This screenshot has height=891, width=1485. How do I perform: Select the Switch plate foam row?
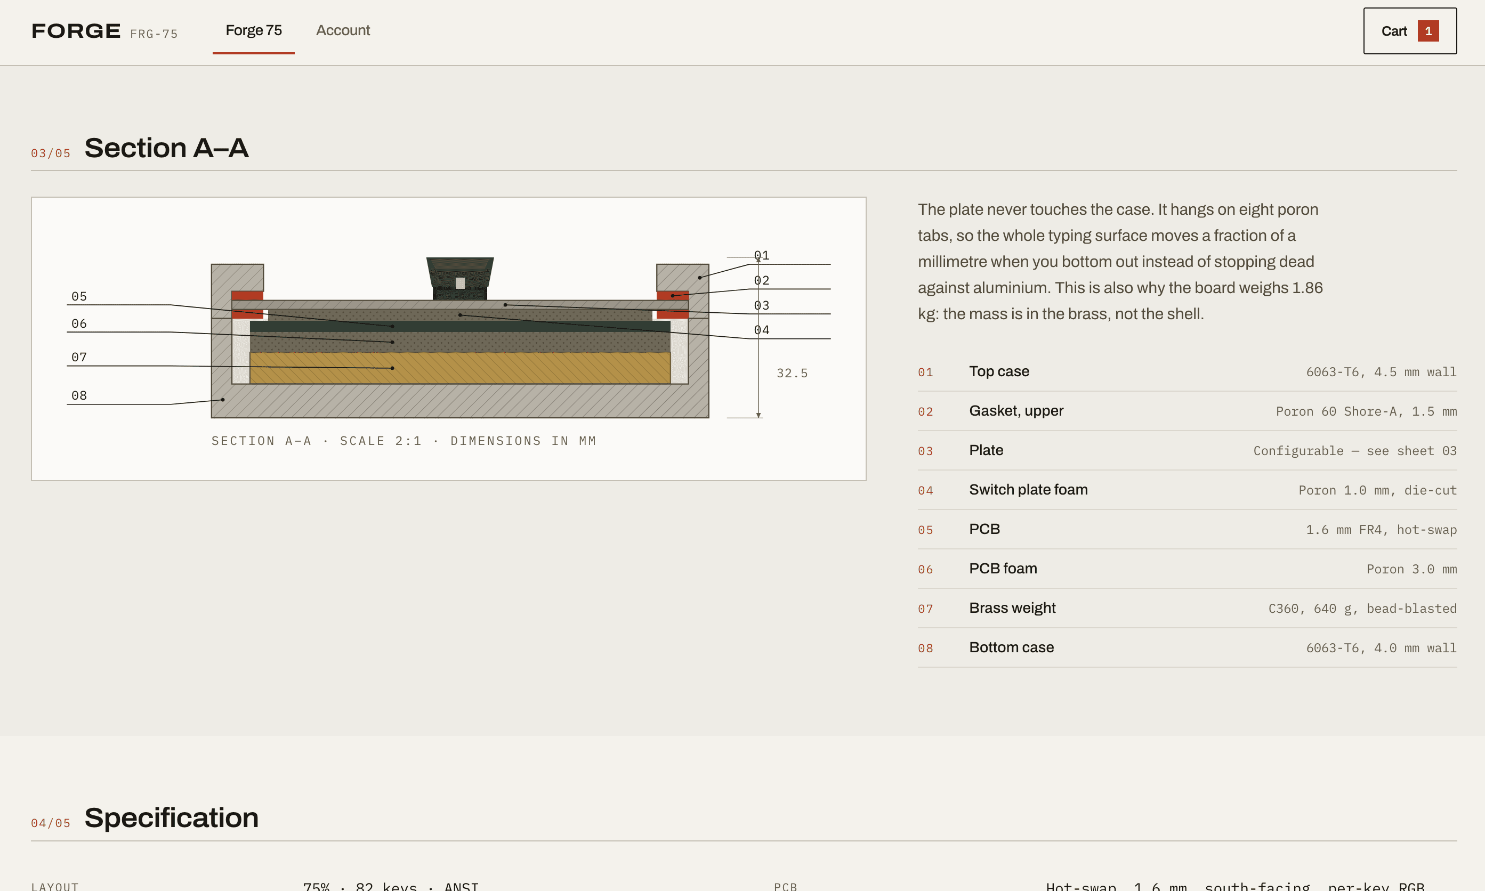pyautogui.click(x=1187, y=490)
